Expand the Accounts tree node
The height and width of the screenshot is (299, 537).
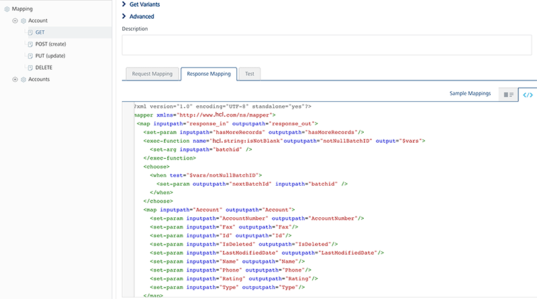(15, 79)
